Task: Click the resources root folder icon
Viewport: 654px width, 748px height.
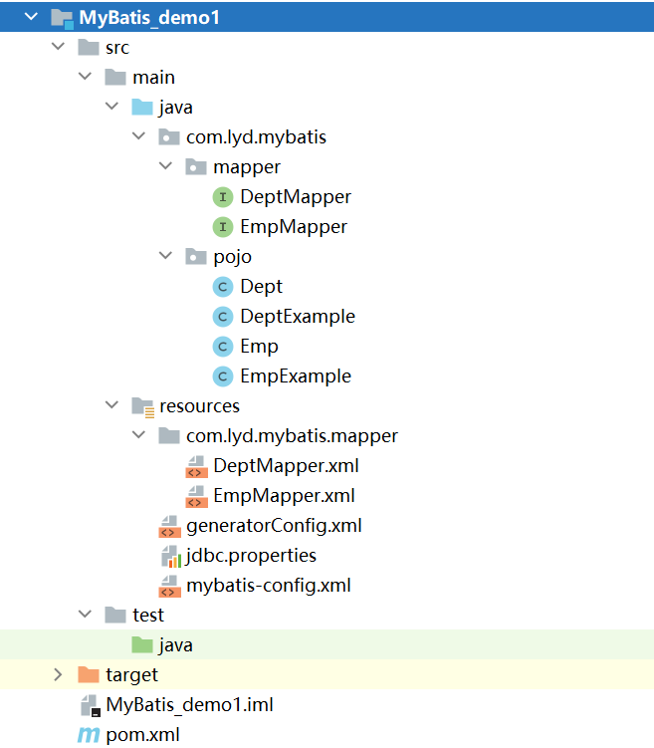Action: [x=143, y=407]
